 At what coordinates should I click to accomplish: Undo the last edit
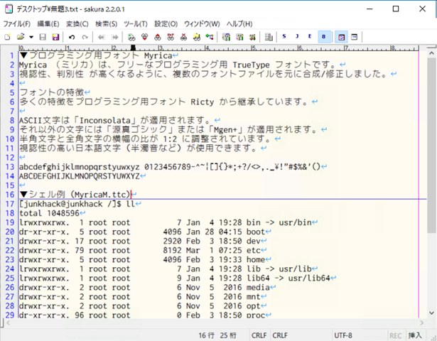click(x=72, y=37)
